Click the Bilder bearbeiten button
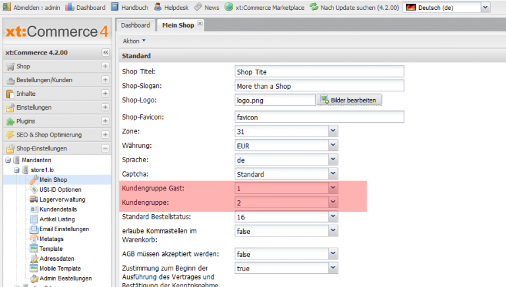The image size is (506, 287). click(x=350, y=100)
